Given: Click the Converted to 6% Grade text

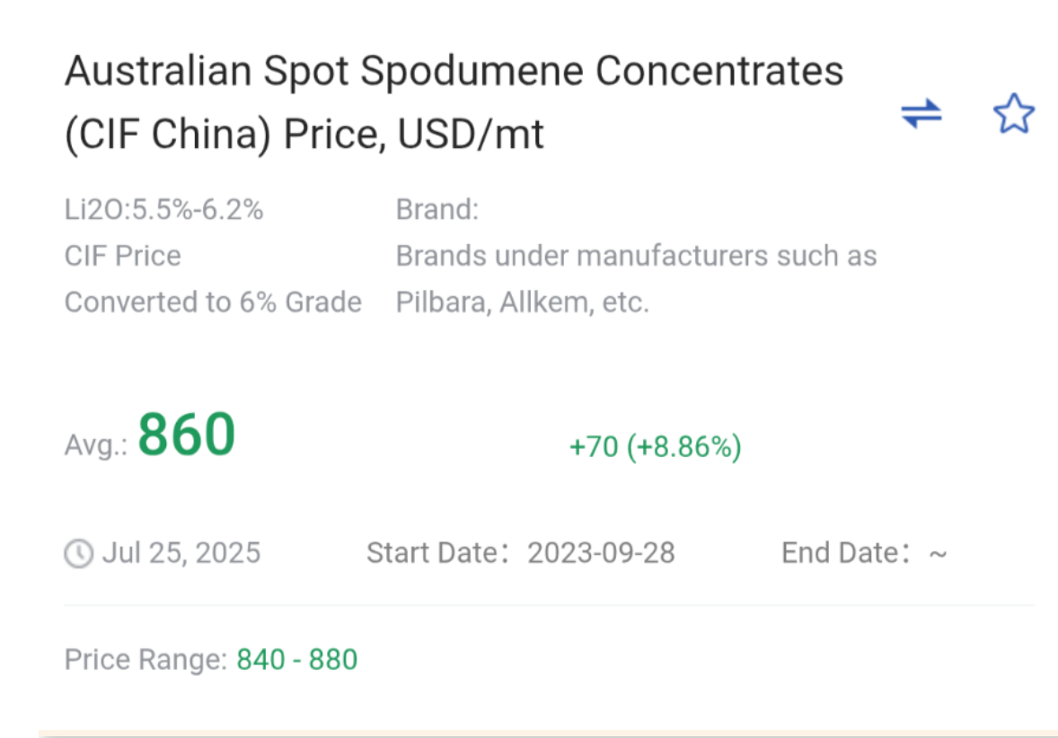Looking at the screenshot, I should click(x=213, y=302).
